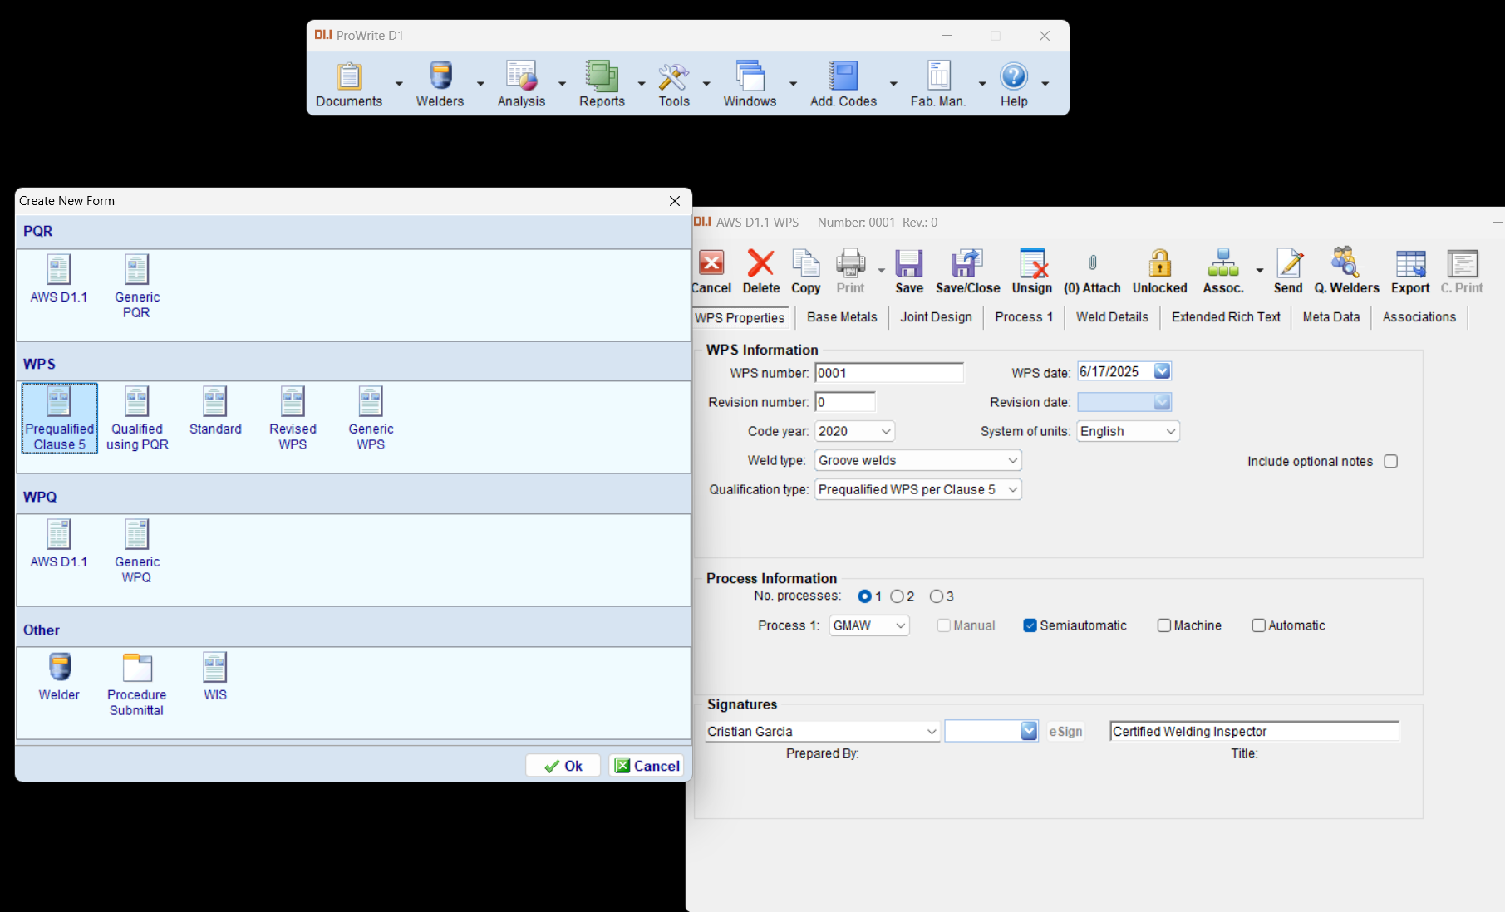Select Generic WPQ form icon
The image size is (1505, 912).
coord(137,551)
